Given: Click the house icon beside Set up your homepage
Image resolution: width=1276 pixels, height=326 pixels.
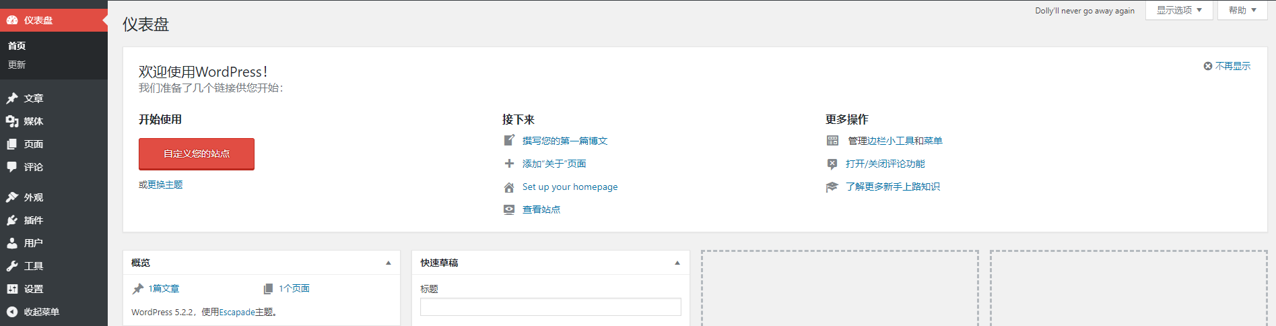Looking at the screenshot, I should 509,187.
